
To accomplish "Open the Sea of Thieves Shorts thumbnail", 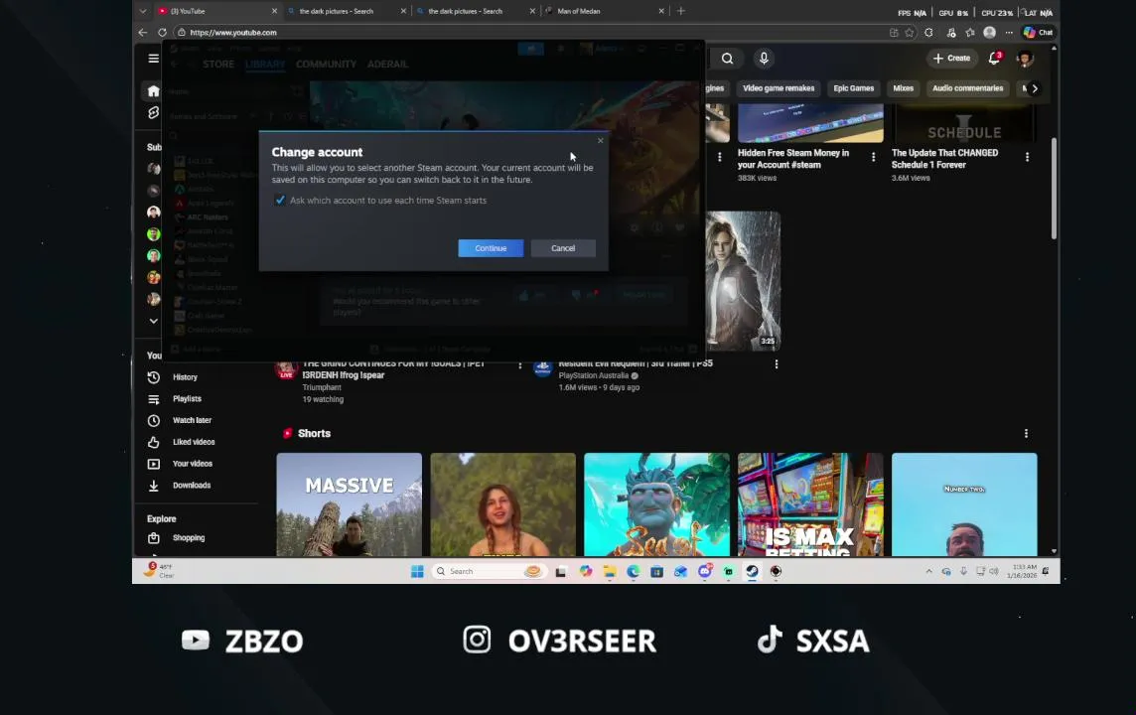I will (x=656, y=504).
